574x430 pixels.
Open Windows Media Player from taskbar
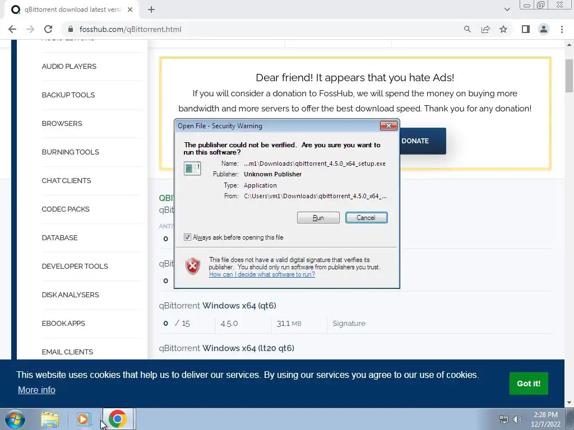click(x=84, y=419)
